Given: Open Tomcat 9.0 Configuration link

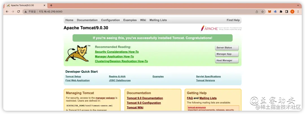Looking at the screenshot, I should [x=144, y=103].
